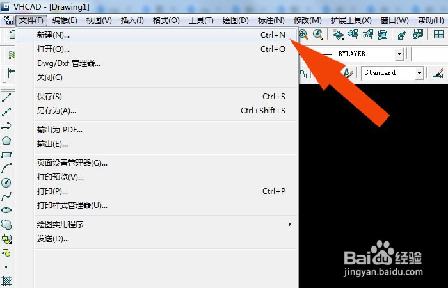Select the Polyline tool
The height and width of the screenshot is (288, 448).
6,125
